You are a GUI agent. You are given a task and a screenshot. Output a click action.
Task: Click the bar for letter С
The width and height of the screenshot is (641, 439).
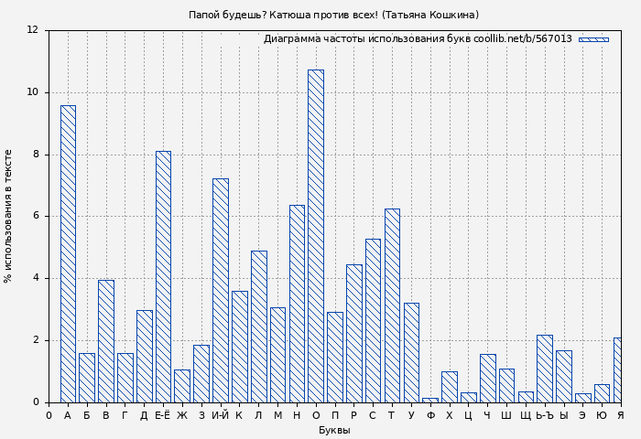click(373, 320)
